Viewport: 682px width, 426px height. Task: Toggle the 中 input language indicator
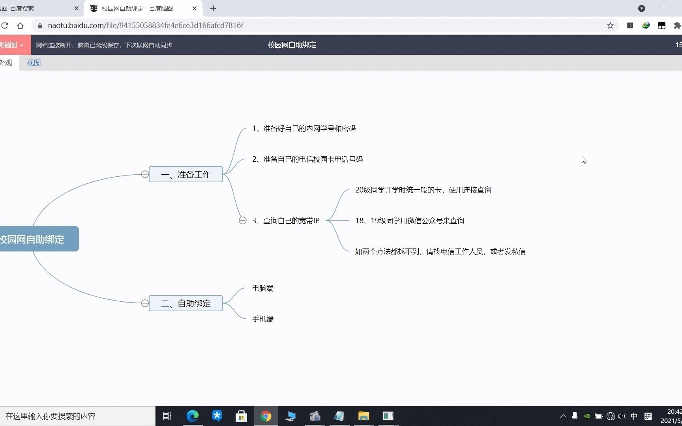tap(634, 416)
